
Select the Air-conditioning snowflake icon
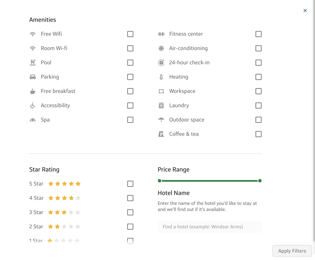pyautogui.click(x=161, y=48)
